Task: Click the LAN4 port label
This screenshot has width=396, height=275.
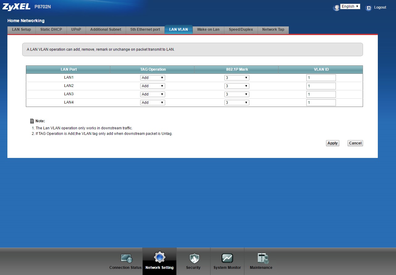Action: (69, 102)
